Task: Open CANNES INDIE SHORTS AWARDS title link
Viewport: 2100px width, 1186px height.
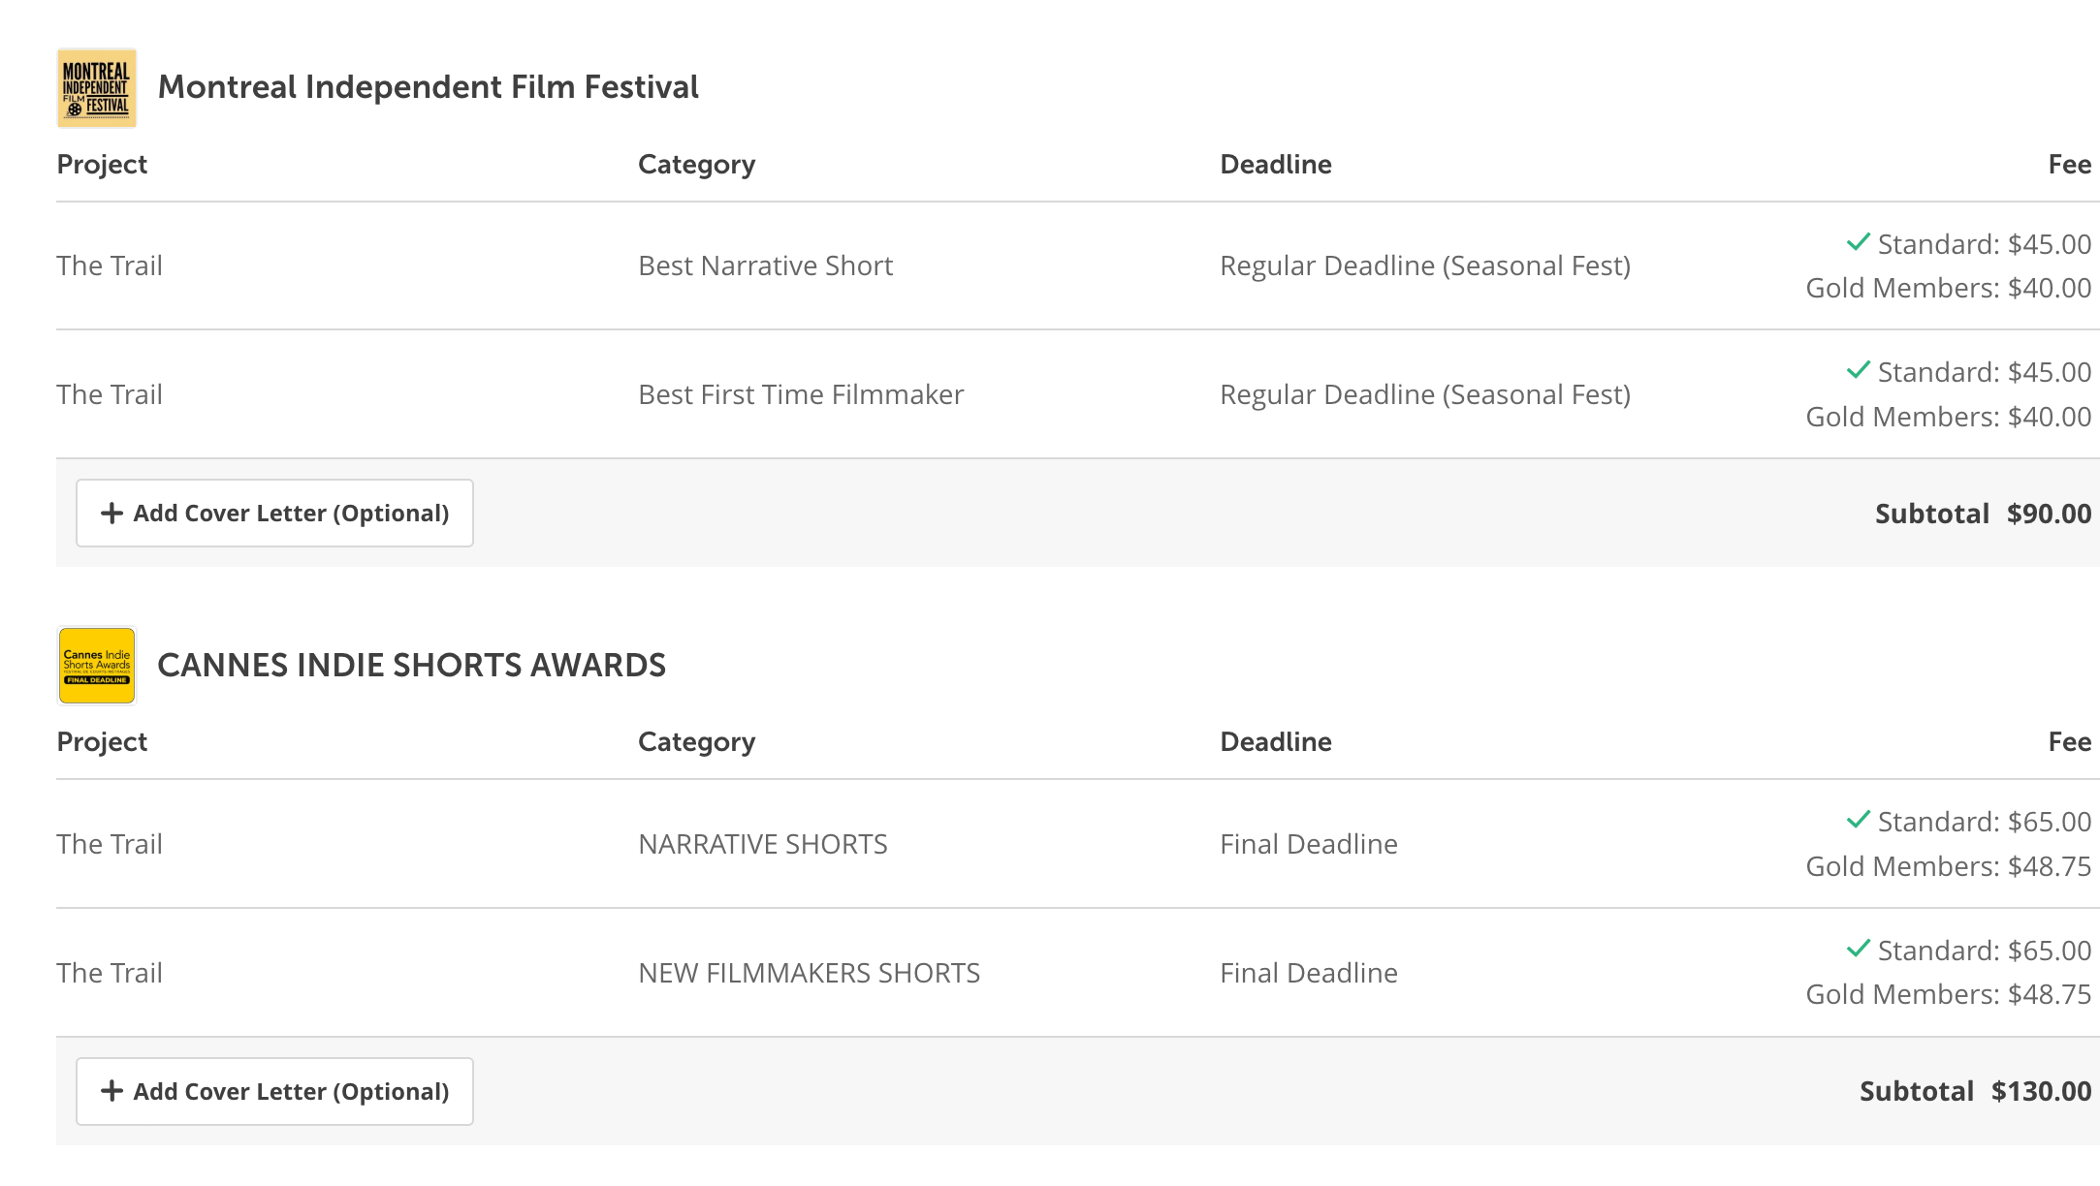Action: (411, 666)
